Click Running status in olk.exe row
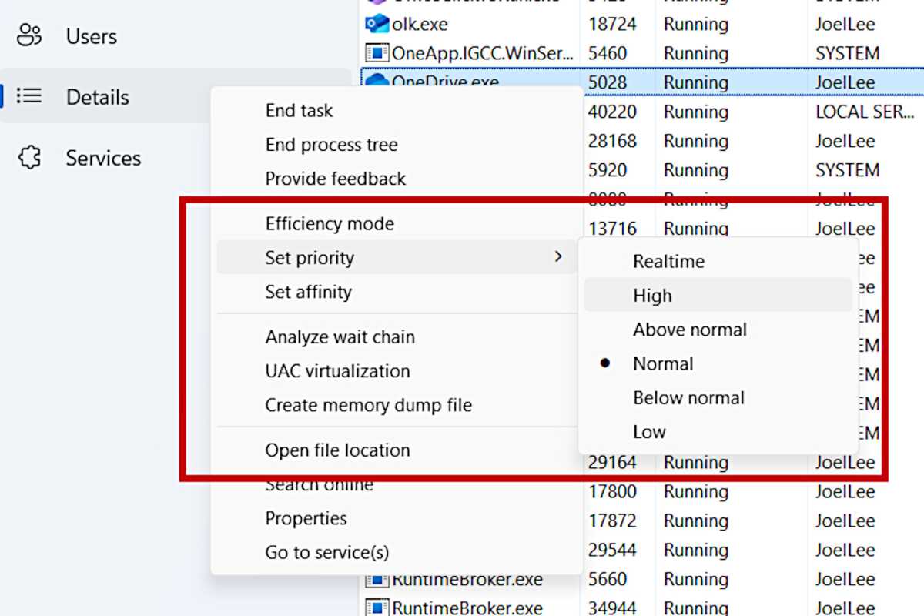Image resolution: width=924 pixels, height=616 pixels. tap(695, 24)
